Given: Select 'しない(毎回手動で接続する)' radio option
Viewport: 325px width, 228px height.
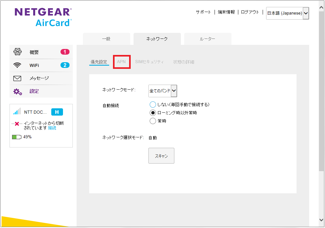Looking at the screenshot, I should (153, 105).
